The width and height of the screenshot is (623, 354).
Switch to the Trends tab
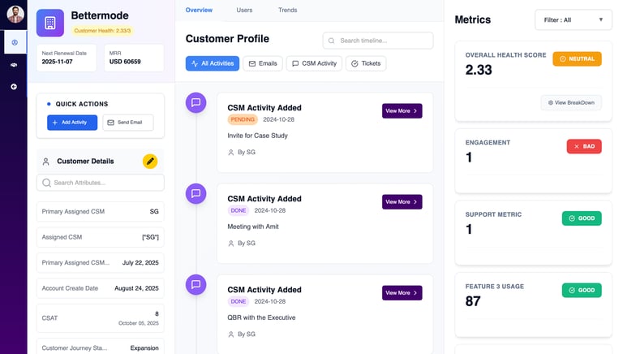tap(288, 10)
